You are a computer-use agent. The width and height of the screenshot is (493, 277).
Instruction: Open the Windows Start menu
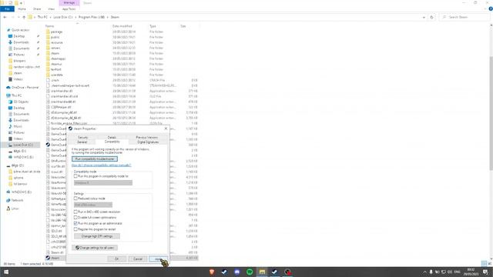click(6, 272)
